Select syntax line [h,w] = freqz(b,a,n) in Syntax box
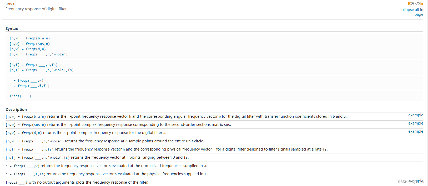 [x=30, y=38]
